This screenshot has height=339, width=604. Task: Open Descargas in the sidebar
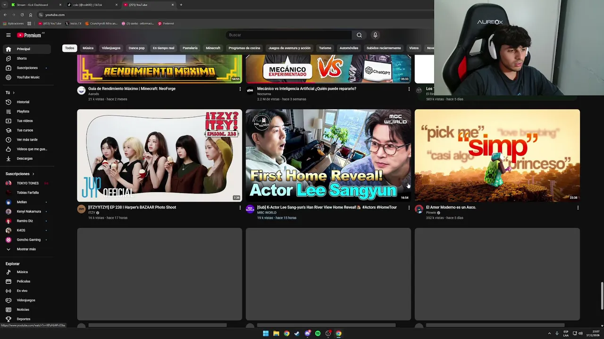27,158
